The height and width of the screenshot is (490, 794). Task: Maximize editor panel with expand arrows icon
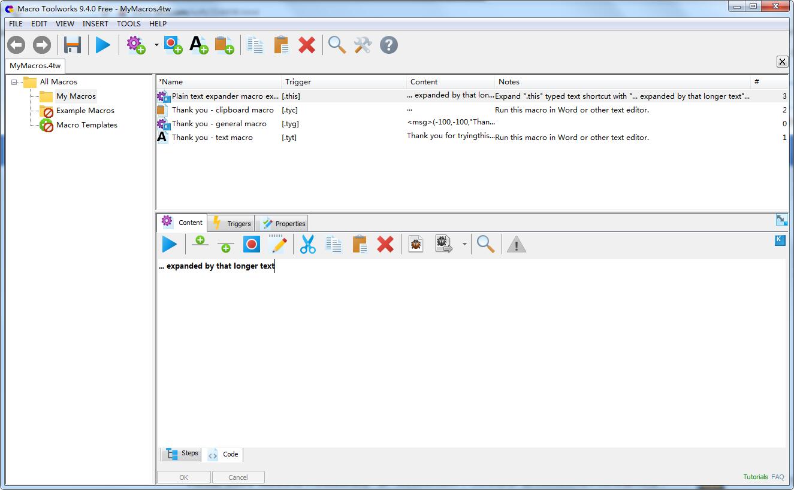(781, 220)
